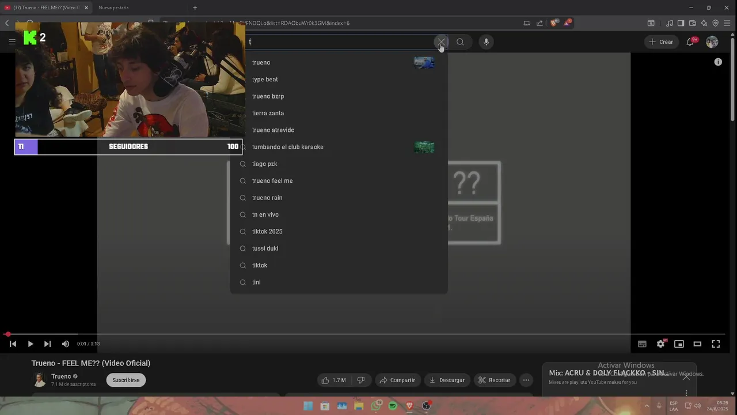
Task: Open the Brave VPN shield icon
Action: (716, 23)
